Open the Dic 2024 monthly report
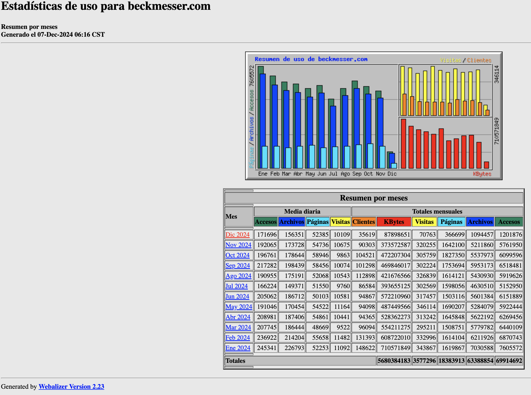This screenshot has height=395, width=531. tap(237, 235)
